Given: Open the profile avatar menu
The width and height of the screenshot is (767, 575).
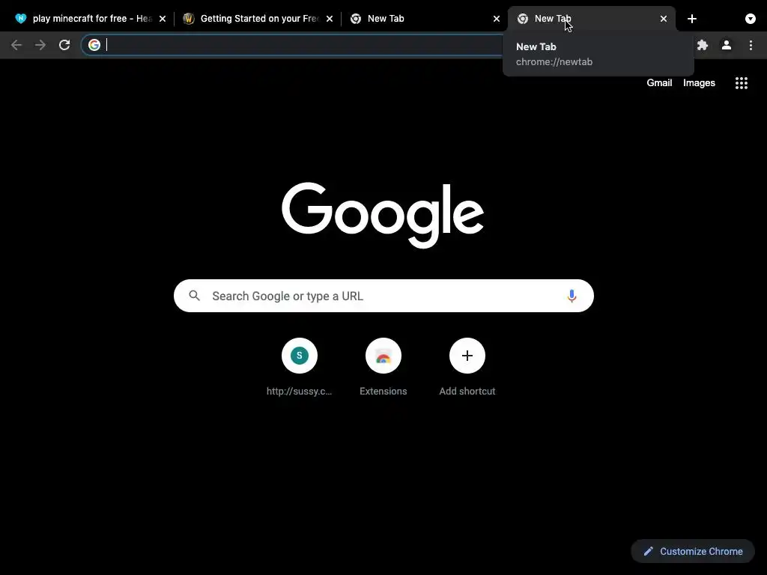Looking at the screenshot, I should pos(727,45).
